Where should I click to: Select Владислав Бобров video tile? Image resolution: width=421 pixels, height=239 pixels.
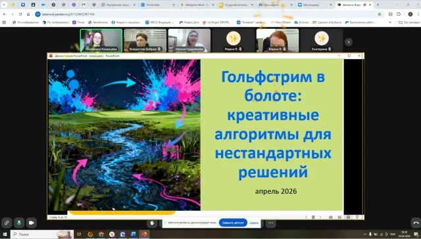click(x=145, y=41)
